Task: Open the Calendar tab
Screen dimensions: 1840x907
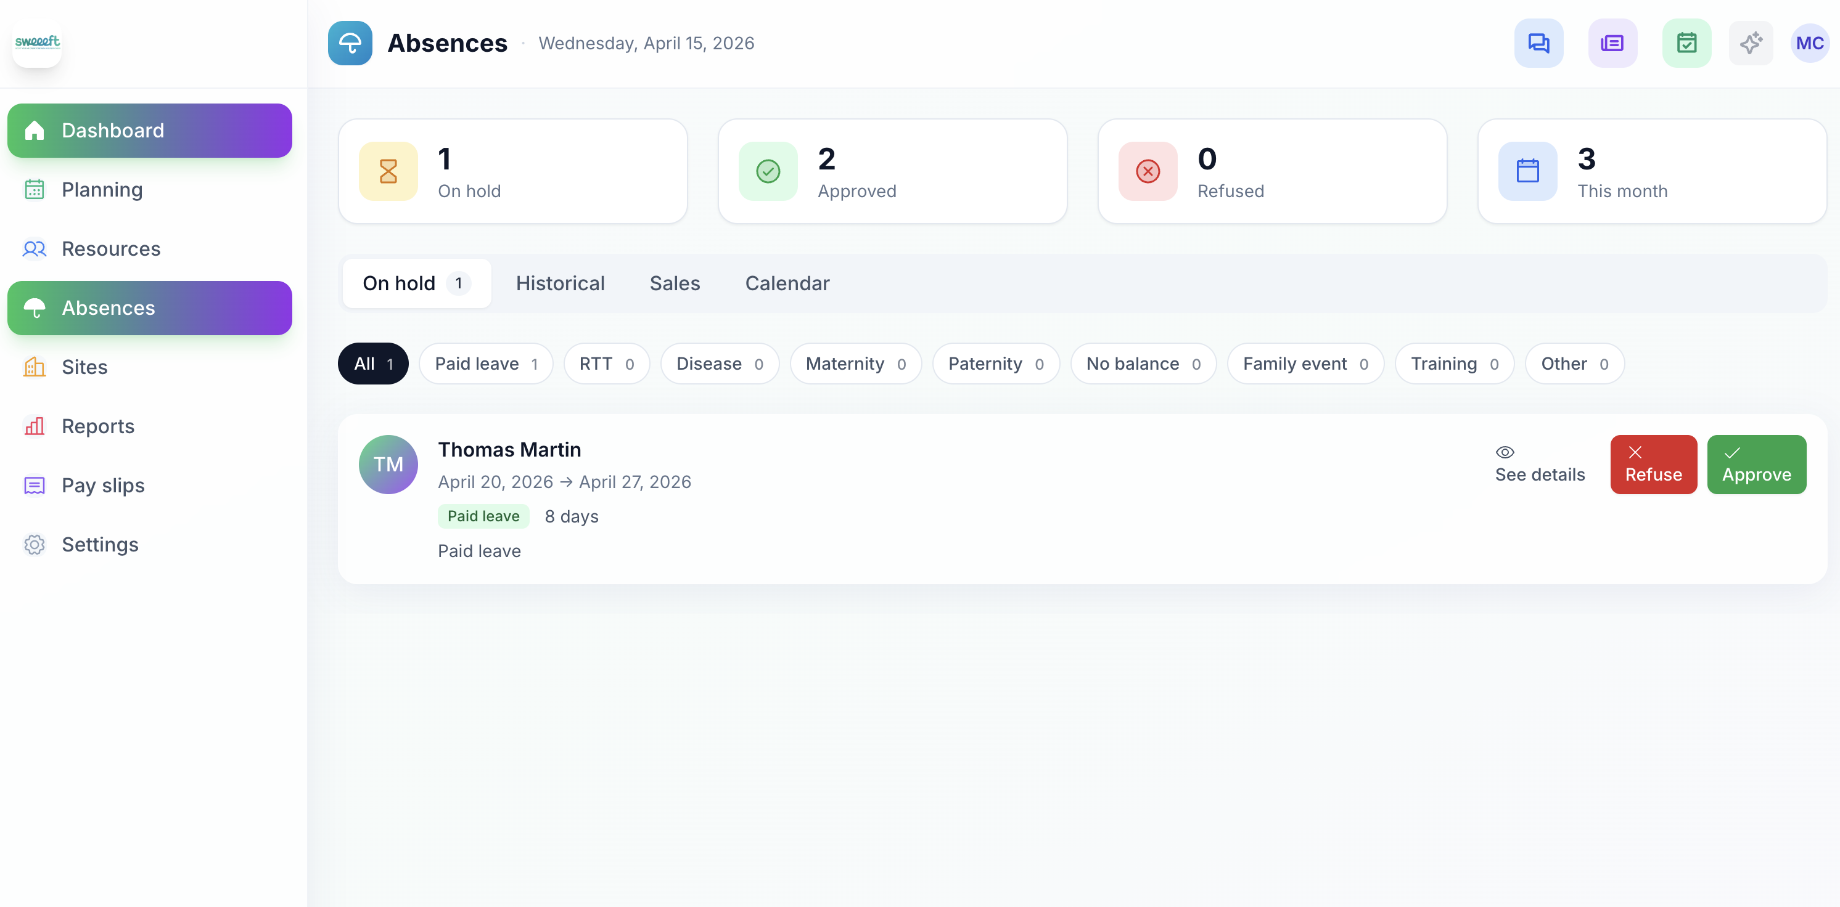Action: (787, 283)
